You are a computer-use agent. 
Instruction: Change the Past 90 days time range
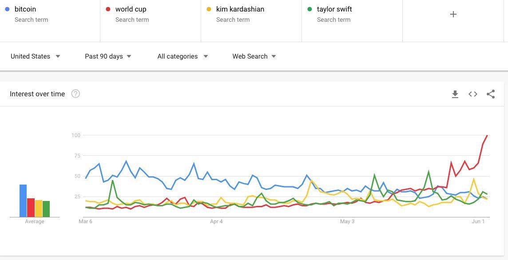pyautogui.click(x=108, y=56)
